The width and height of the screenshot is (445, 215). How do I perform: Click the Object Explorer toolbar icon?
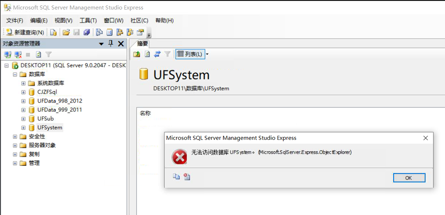(120, 32)
